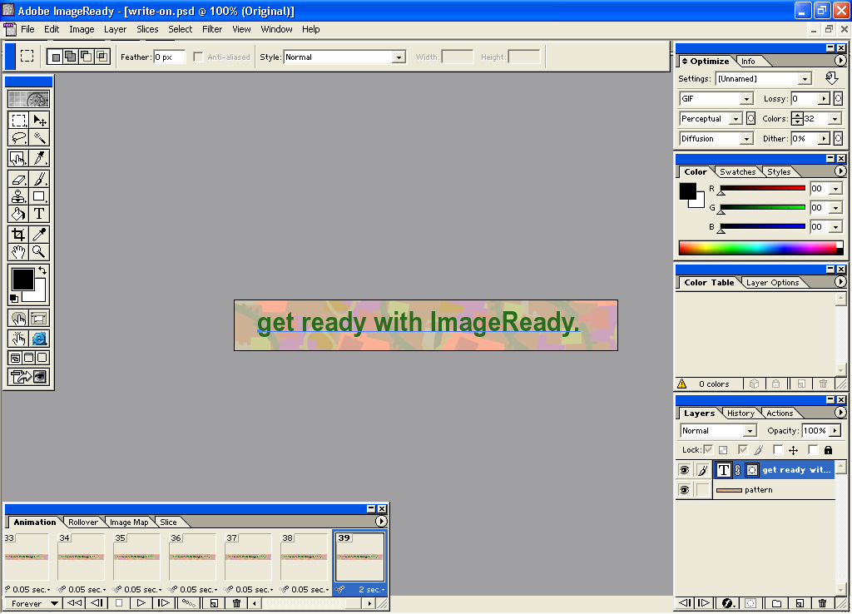This screenshot has width=852, height=614.
Task: Toggle the link box on pattern layer
Action: (703, 490)
